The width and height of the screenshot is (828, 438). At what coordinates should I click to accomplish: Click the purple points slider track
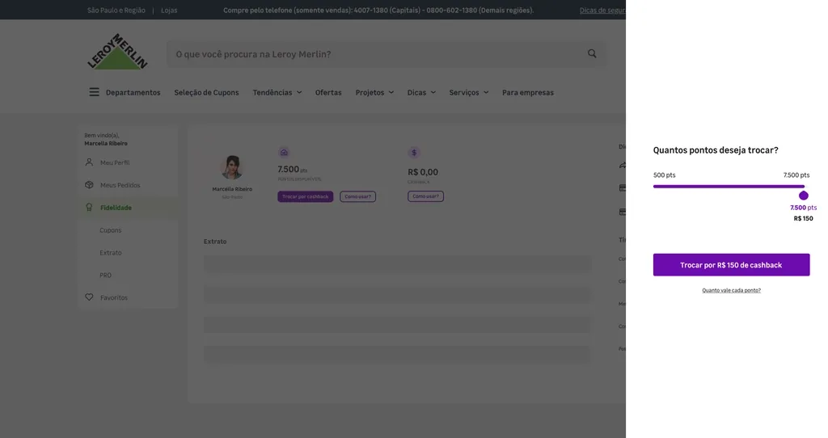click(729, 187)
